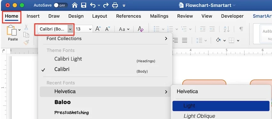Open the Customize Quick Access Toolbar menu
The image size is (272, 119).
pos(124,5)
